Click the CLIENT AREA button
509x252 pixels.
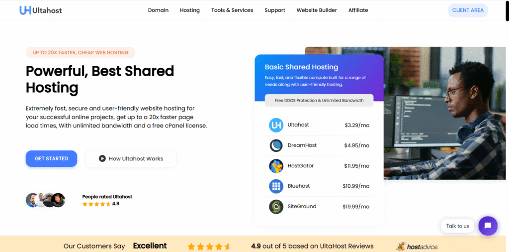pyautogui.click(x=468, y=10)
